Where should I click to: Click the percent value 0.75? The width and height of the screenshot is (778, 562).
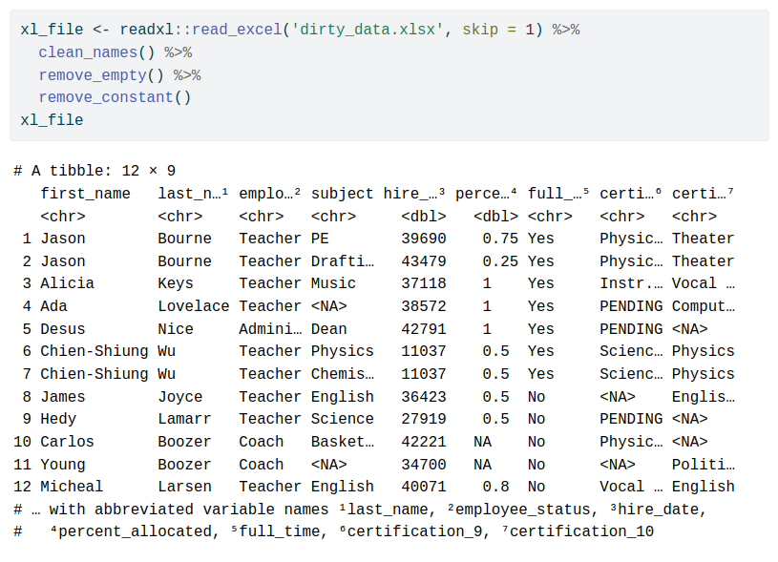(x=500, y=239)
